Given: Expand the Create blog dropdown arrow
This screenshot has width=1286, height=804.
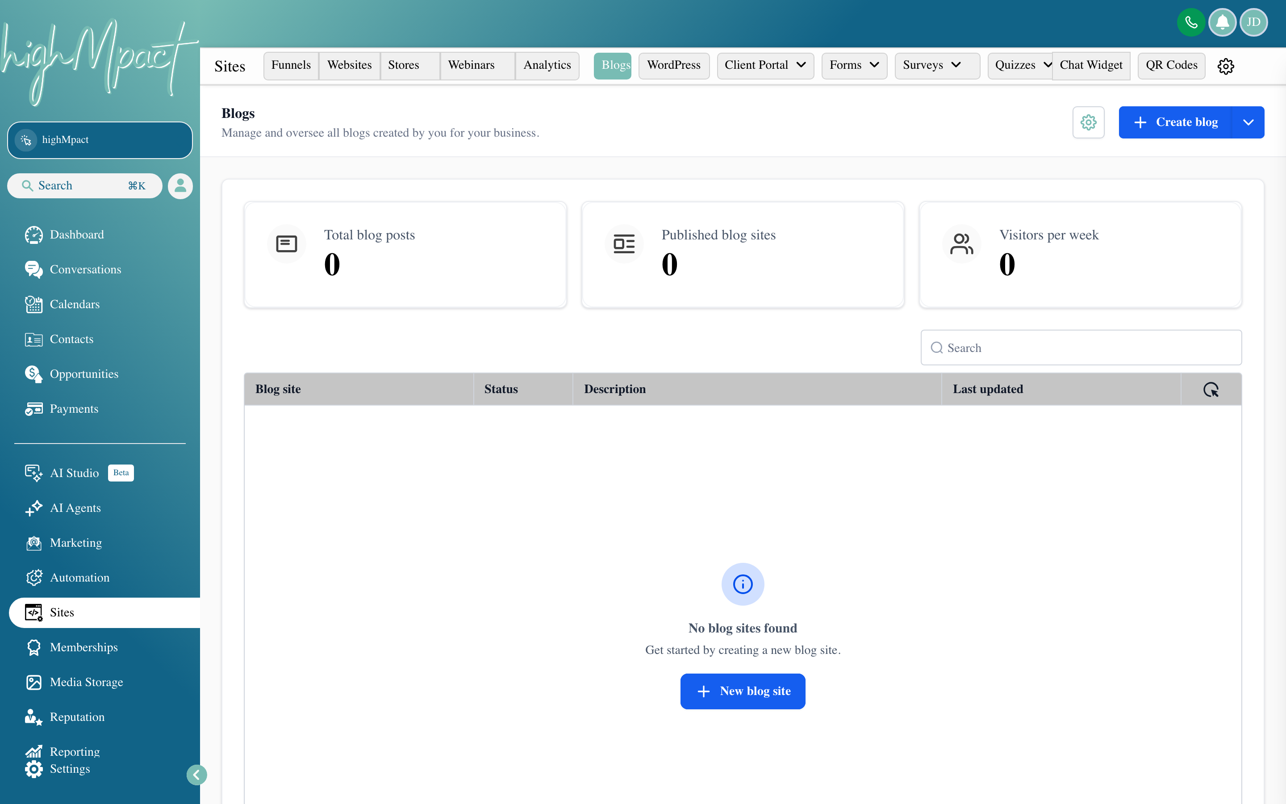Looking at the screenshot, I should pyautogui.click(x=1248, y=122).
